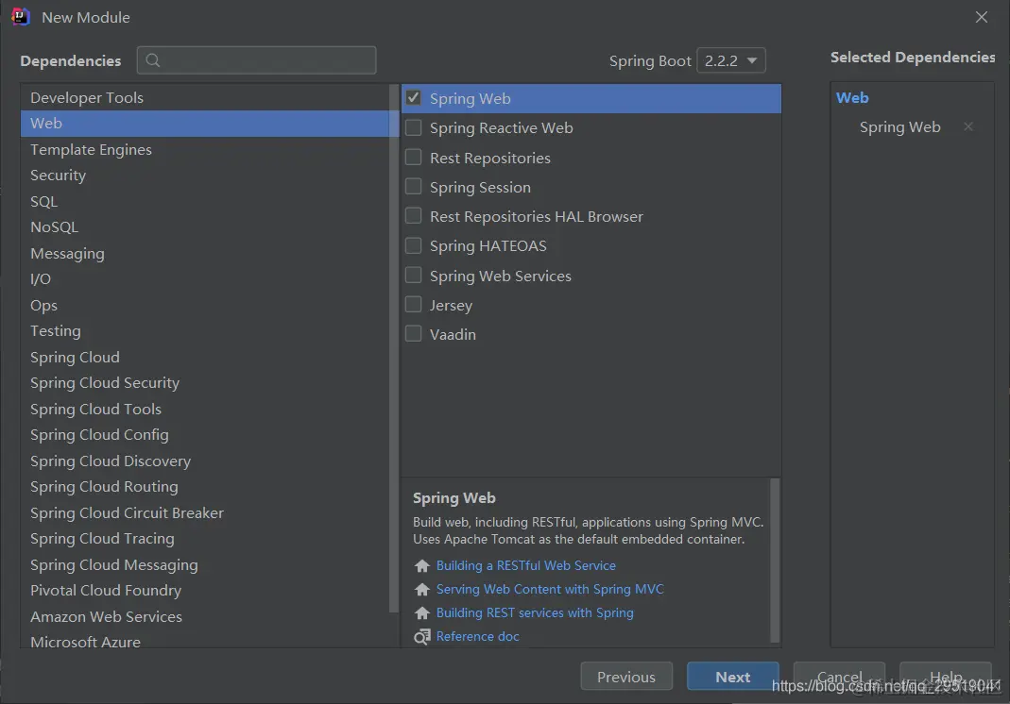Select Spring Cloud Security category
Image resolution: width=1010 pixels, height=704 pixels.
(205, 383)
